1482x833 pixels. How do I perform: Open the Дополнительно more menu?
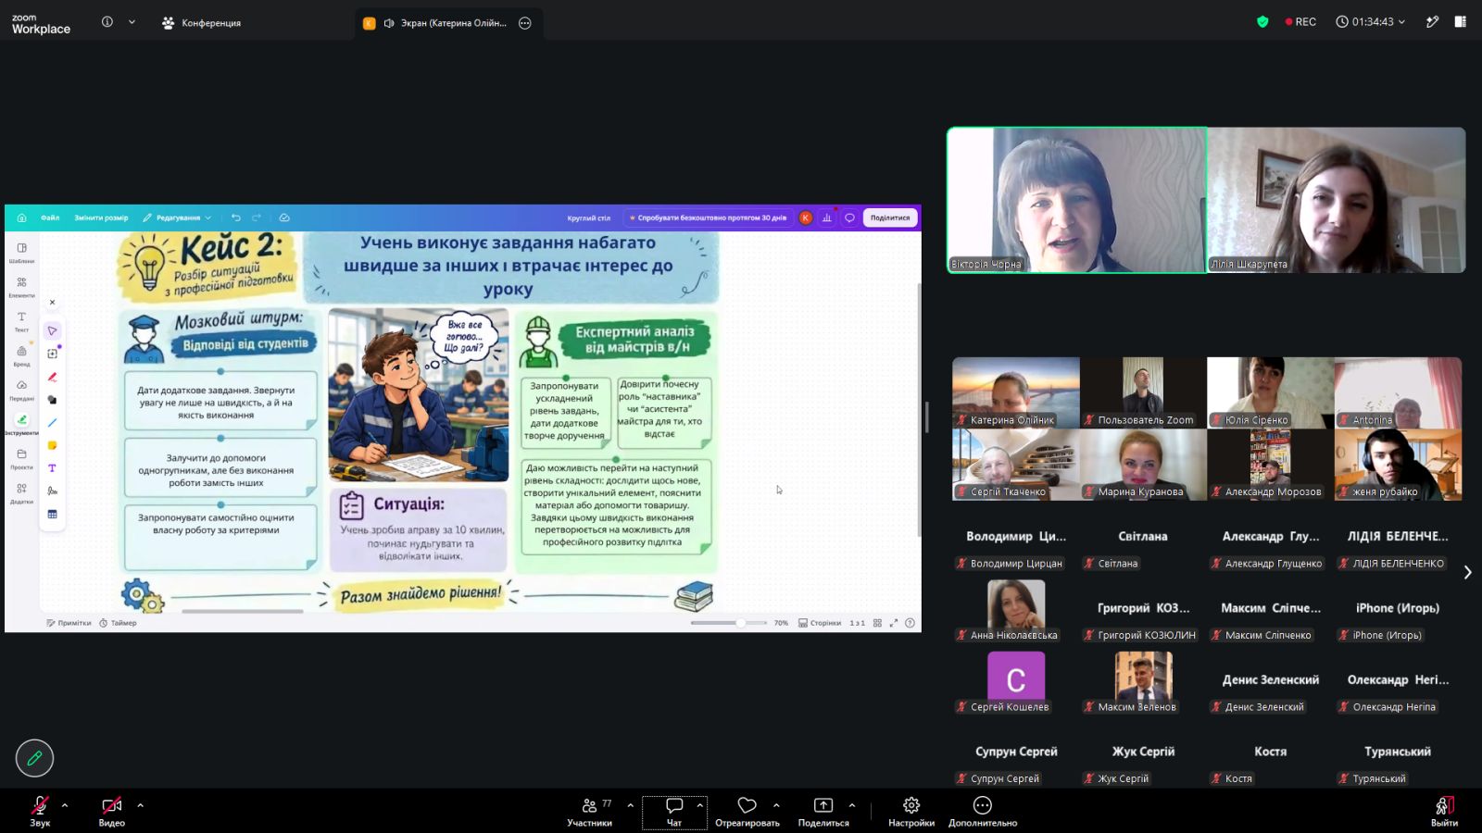pos(983,811)
